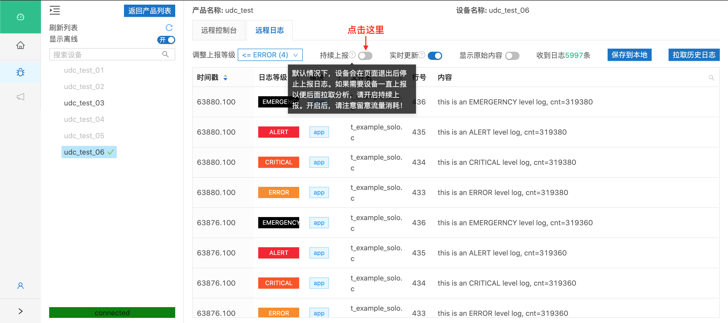This screenshot has height=323, width=728.
Task: Click line number 433 in the ERROR cnt=319380 row
Action: click(419, 192)
